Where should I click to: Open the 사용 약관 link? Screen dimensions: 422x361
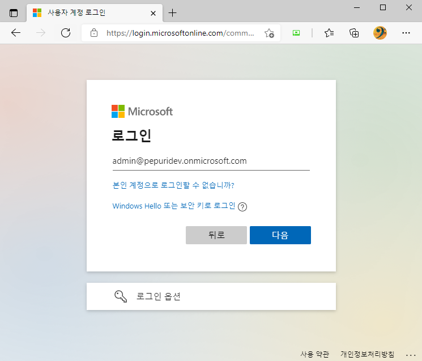point(314,354)
